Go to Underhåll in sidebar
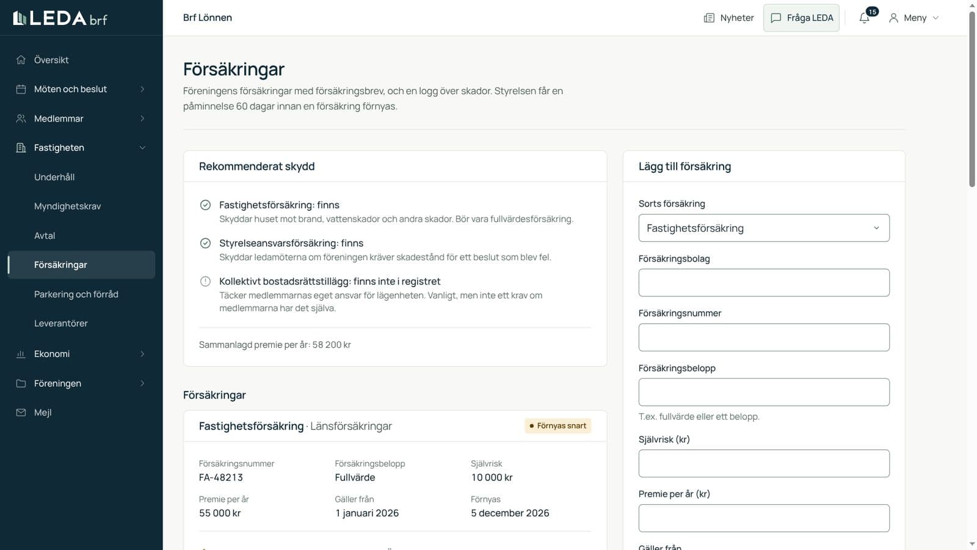Screen dimensions: 977x550 (x=54, y=177)
